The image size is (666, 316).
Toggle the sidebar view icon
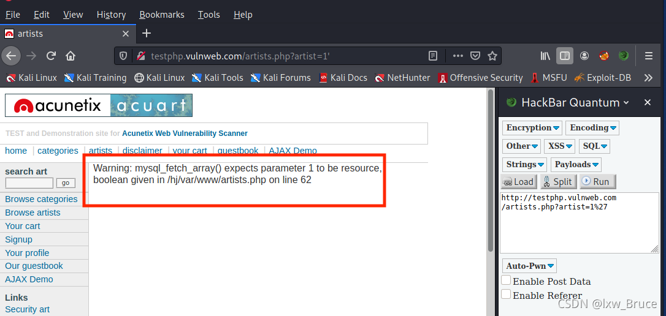coord(564,56)
